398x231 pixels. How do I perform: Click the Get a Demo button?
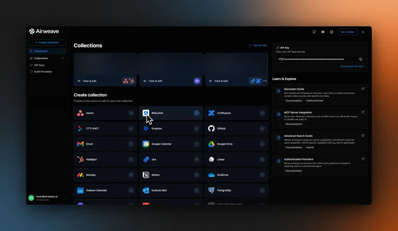(347, 32)
